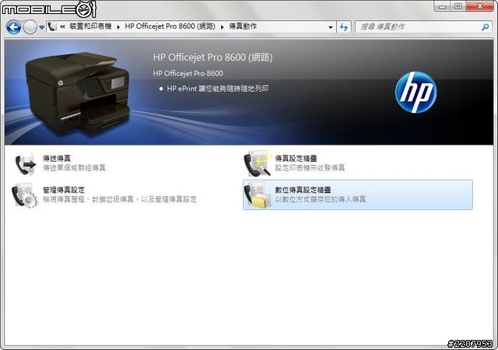Screen dimensions: 498x350
Task: Click the search magnifier icon
Action: point(486,27)
